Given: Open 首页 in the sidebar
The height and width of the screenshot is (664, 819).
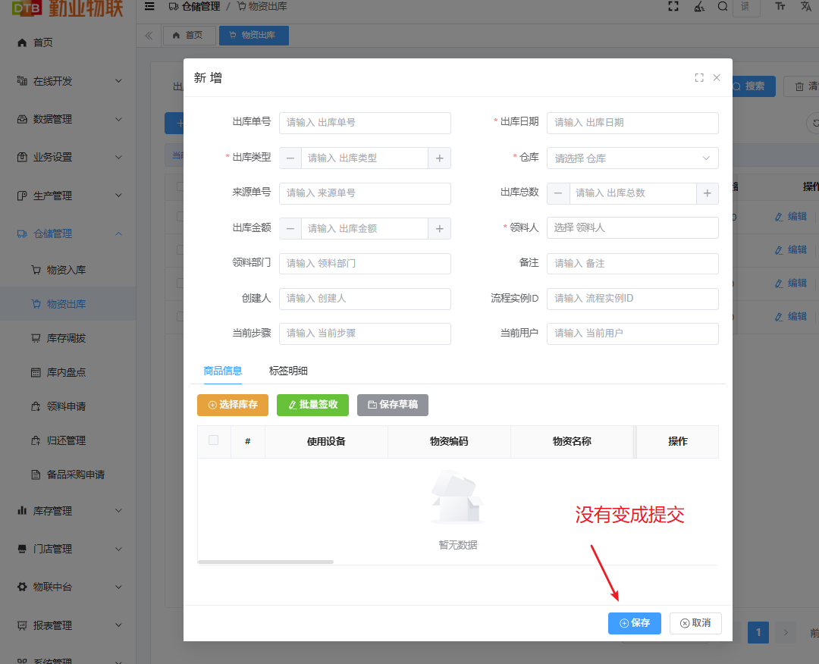Looking at the screenshot, I should (x=68, y=42).
